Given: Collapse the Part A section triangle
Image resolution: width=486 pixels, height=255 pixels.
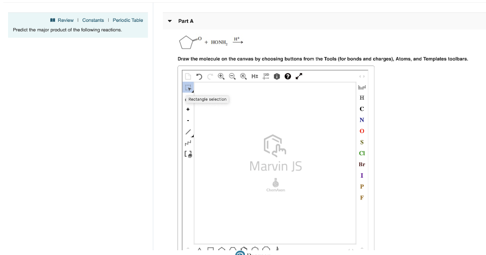Looking at the screenshot, I should coord(169,21).
